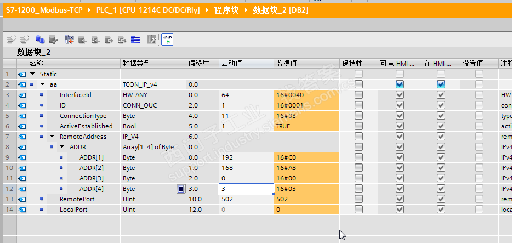
Task: Click breadcrumb arrow after 程序块
Action: pyautogui.click(x=246, y=10)
